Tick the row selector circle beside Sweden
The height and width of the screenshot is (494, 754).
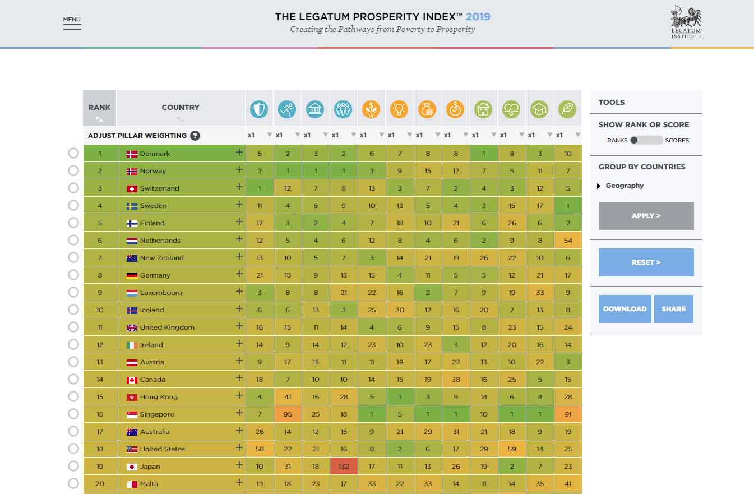pos(73,205)
